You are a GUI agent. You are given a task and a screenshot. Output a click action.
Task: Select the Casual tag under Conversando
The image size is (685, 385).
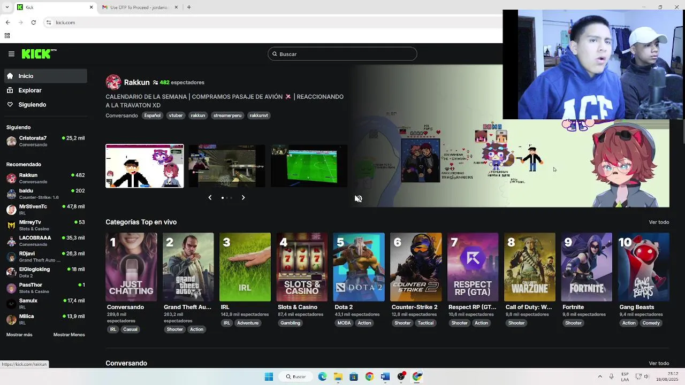(131, 329)
